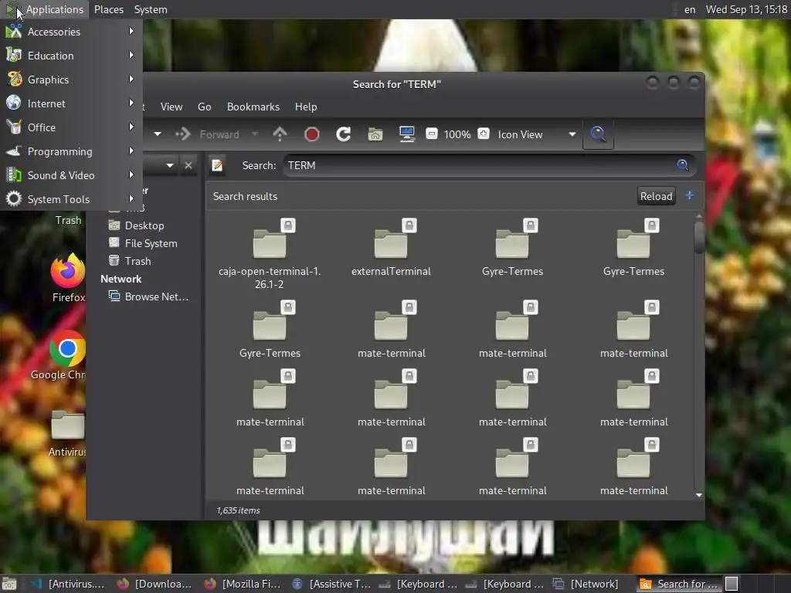Open the Icon View mode dropdown
The image size is (791, 593).
[x=536, y=134]
